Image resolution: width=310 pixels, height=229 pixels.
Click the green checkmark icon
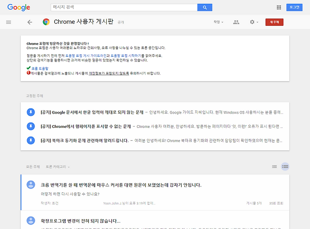[x=28, y=68]
